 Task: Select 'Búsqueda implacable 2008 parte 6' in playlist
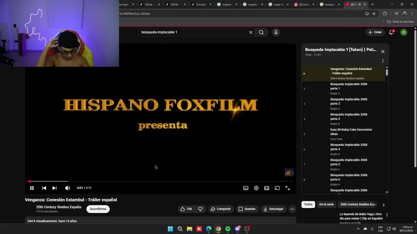343,180
